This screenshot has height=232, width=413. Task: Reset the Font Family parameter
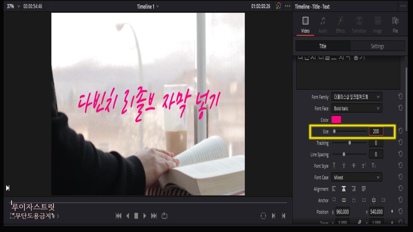click(400, 97)
